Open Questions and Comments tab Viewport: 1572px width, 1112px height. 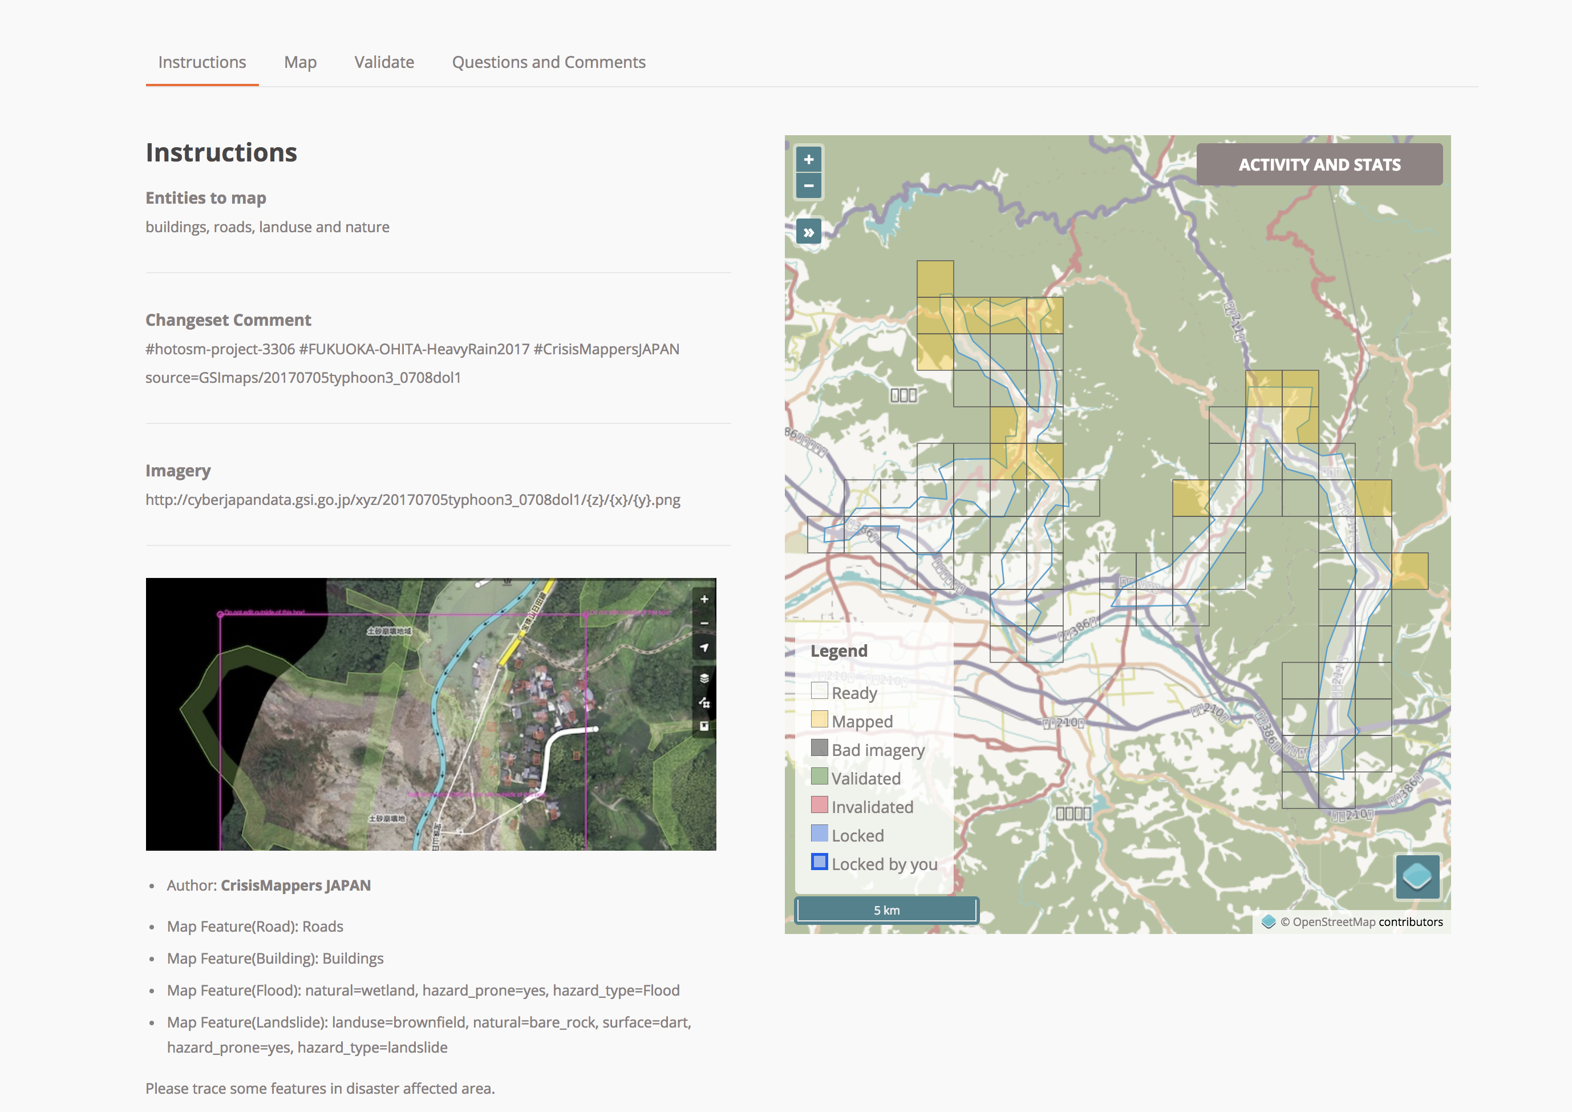coord(548,62)
